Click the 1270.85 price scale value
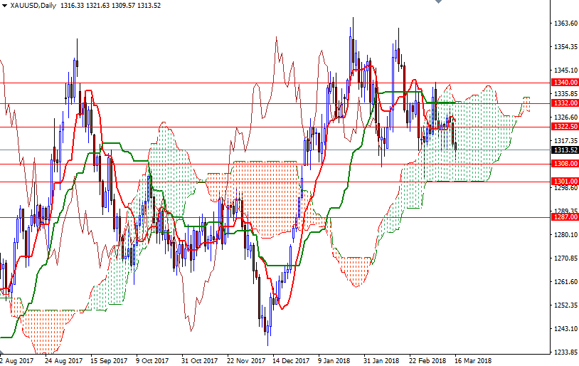The width and height of the screenshot is (579, 366). click(565, 258)
